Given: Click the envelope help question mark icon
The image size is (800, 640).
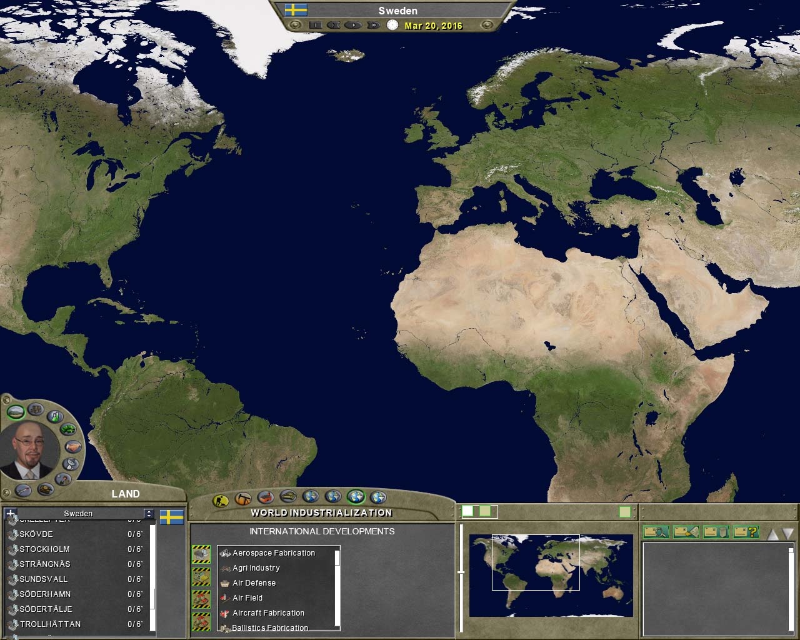Looking at the screenshot, I should click(x=746, y=532).
